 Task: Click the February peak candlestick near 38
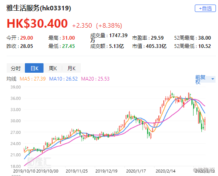point(170,95)
